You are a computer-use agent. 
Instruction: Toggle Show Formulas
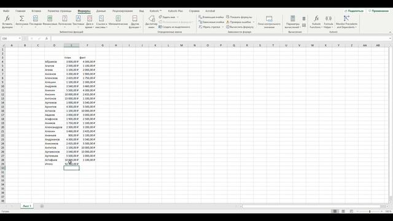[239, 17]
